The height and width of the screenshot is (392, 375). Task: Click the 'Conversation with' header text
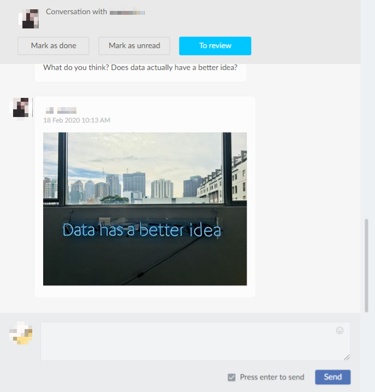(76, 11)
